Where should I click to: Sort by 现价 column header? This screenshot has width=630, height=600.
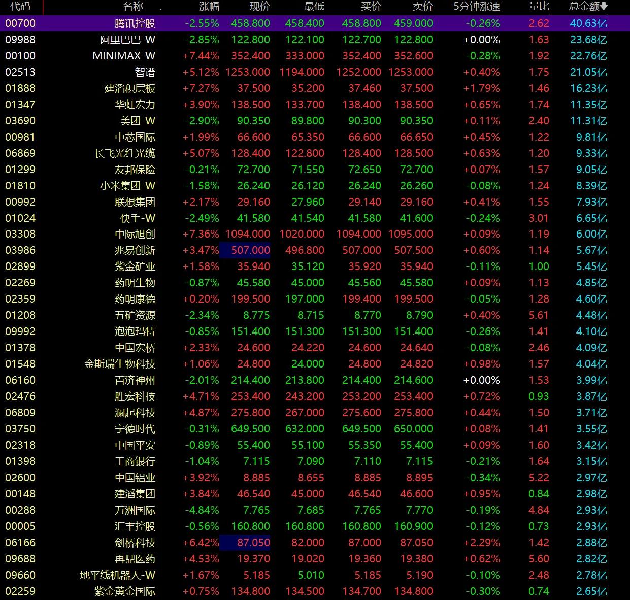click(260, 7)
